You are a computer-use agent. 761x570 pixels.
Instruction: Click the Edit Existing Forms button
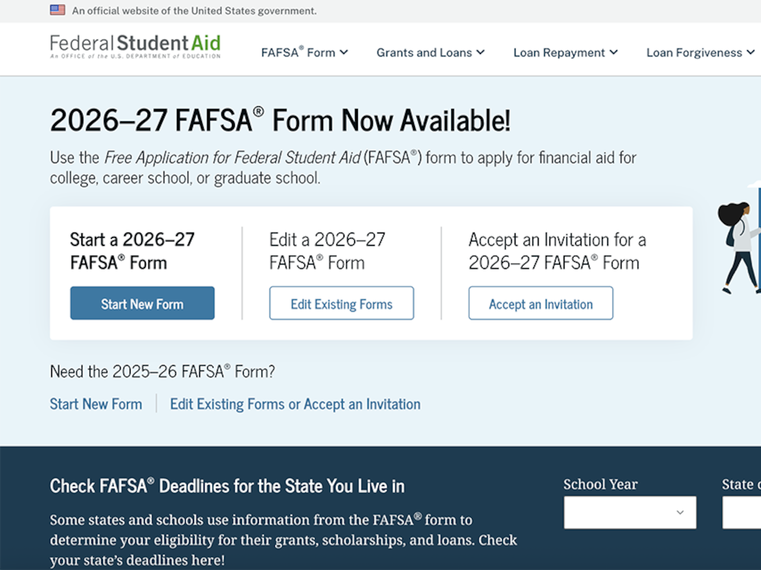(x=341, y=303)
